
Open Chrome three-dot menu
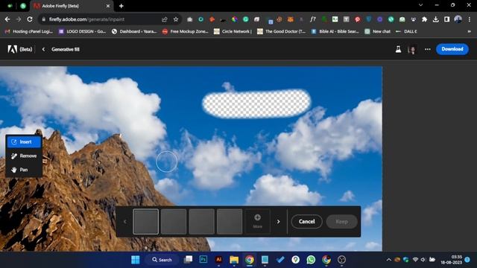point(470,19)
